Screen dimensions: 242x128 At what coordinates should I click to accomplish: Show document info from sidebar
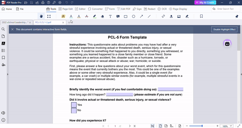click(x=3, y=120)
